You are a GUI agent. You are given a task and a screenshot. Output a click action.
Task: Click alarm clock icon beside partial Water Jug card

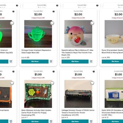pos(11,61)
